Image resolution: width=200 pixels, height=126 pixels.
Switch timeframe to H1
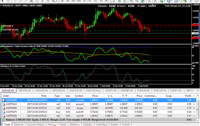pyautogui.click(x=84, y=1)
